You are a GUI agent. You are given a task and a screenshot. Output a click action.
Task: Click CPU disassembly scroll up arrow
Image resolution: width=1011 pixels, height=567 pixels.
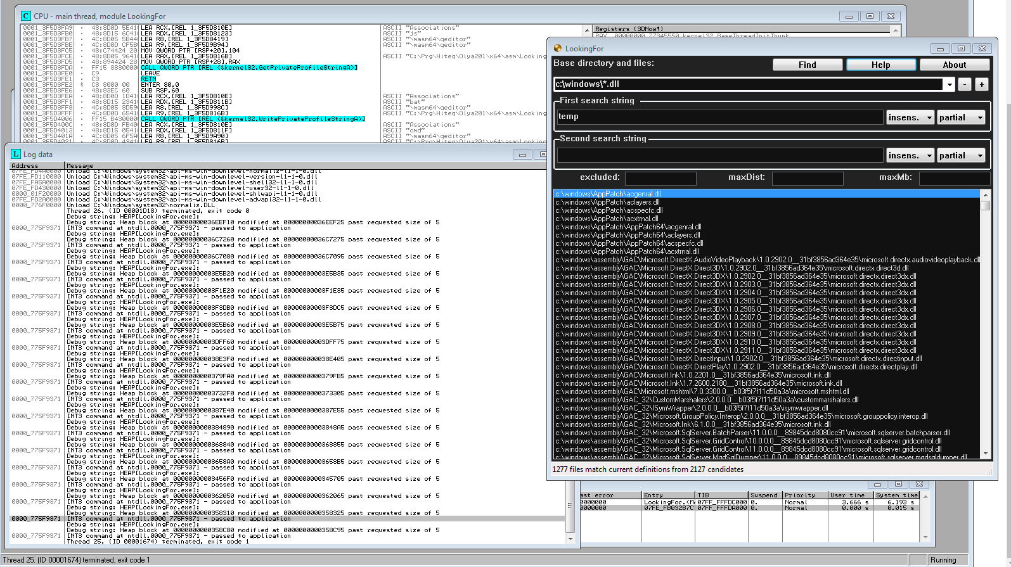[x=587, y=30]
